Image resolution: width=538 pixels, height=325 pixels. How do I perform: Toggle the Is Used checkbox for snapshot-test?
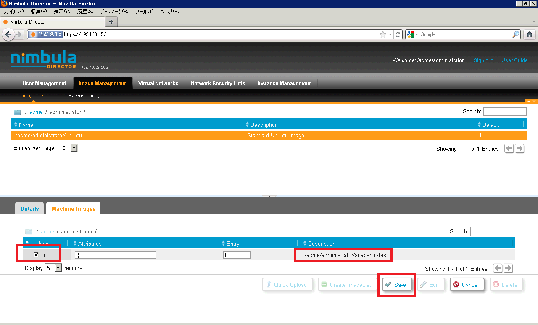(37, 254)
